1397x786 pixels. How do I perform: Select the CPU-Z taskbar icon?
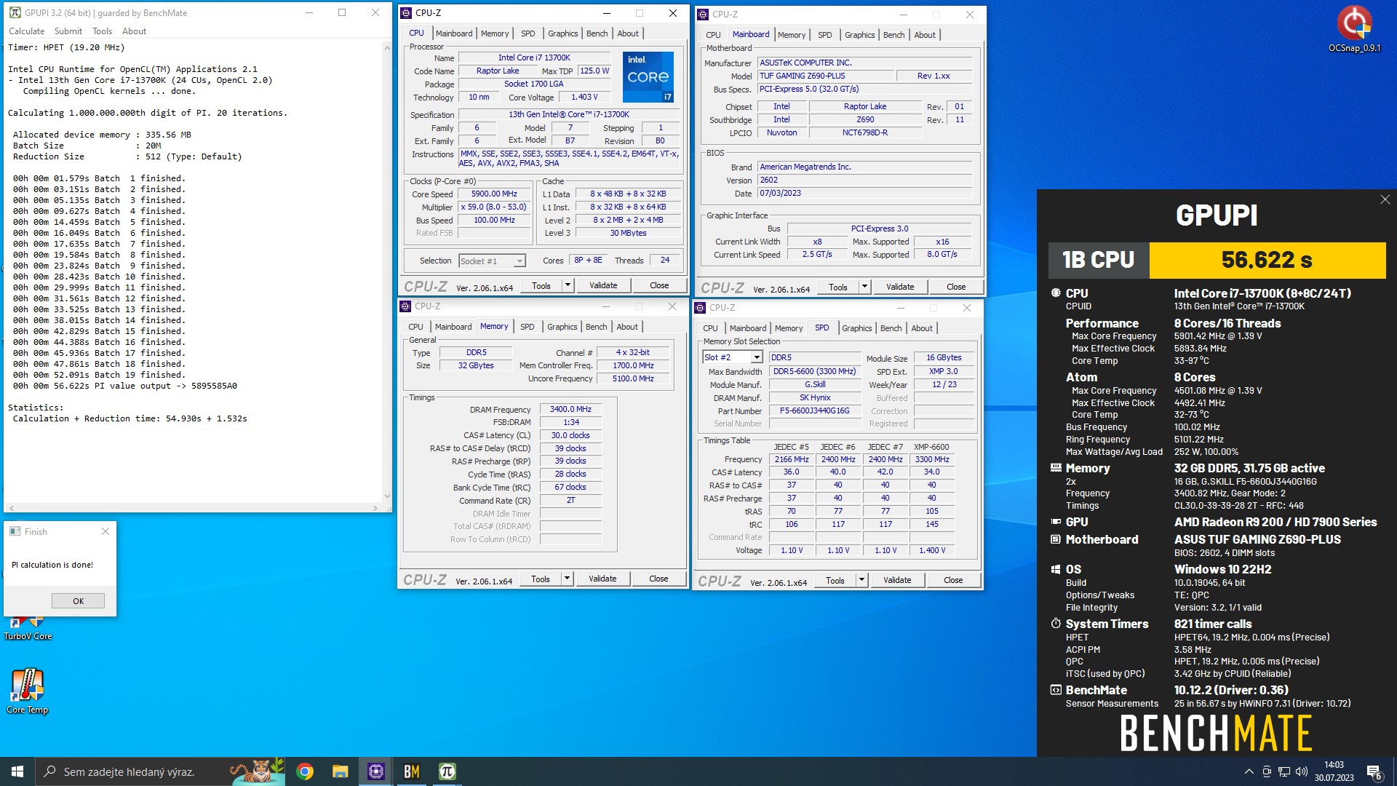coord(375,771)
